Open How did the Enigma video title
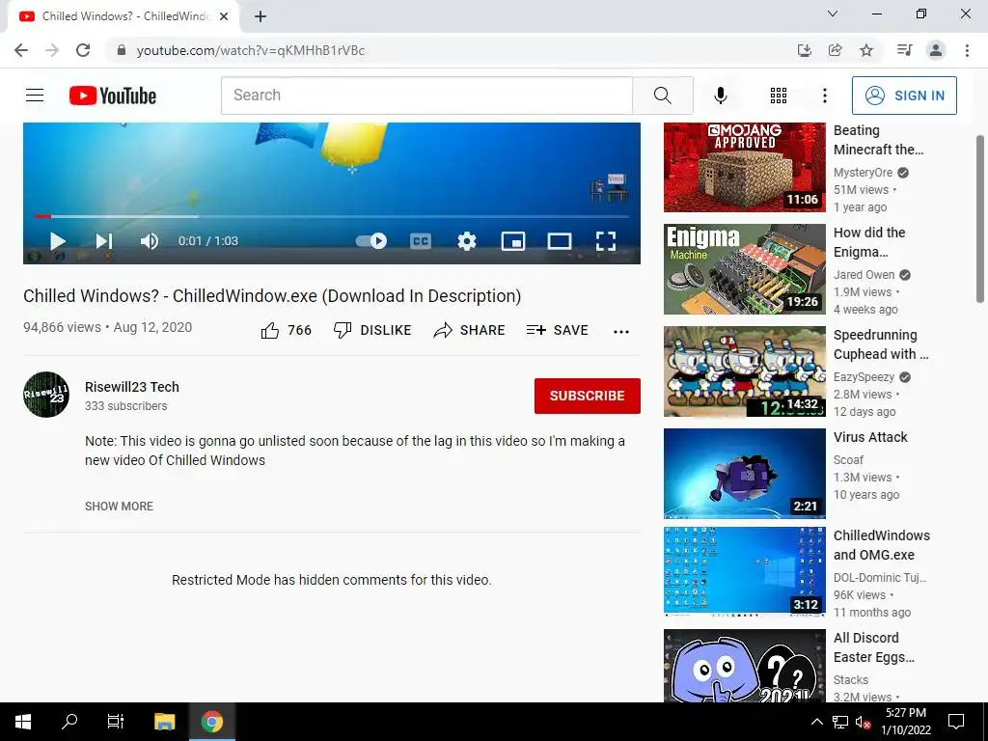This screenshot has height=741, width=988. tap(869, 242)
